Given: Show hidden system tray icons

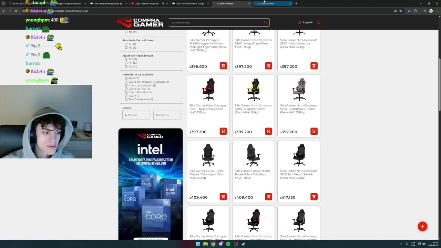Looking at the screenshot, I should 401,244.
